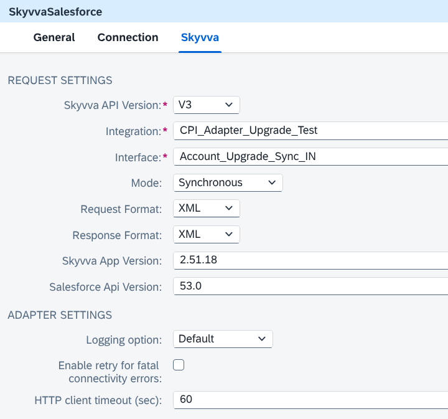Click the Request Format chevron arrow
448x419 pixels.
(x=228, y=209)
